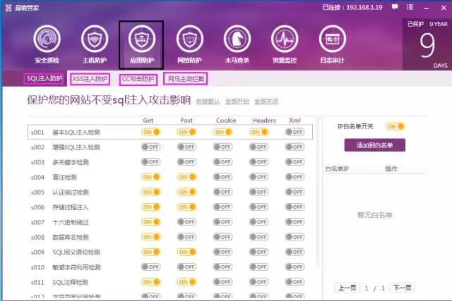Click the 操作 column header
452x301 pixels.
pos(391,169)
